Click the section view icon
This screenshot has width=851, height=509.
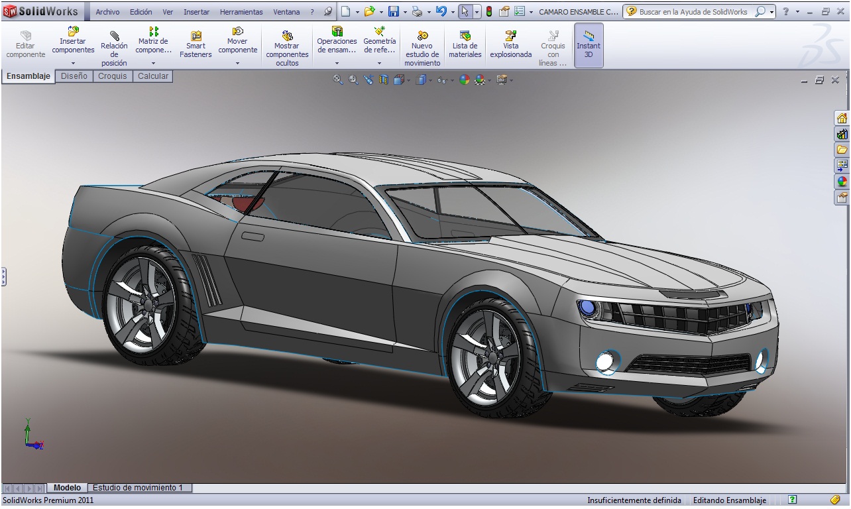click(383, 80)
